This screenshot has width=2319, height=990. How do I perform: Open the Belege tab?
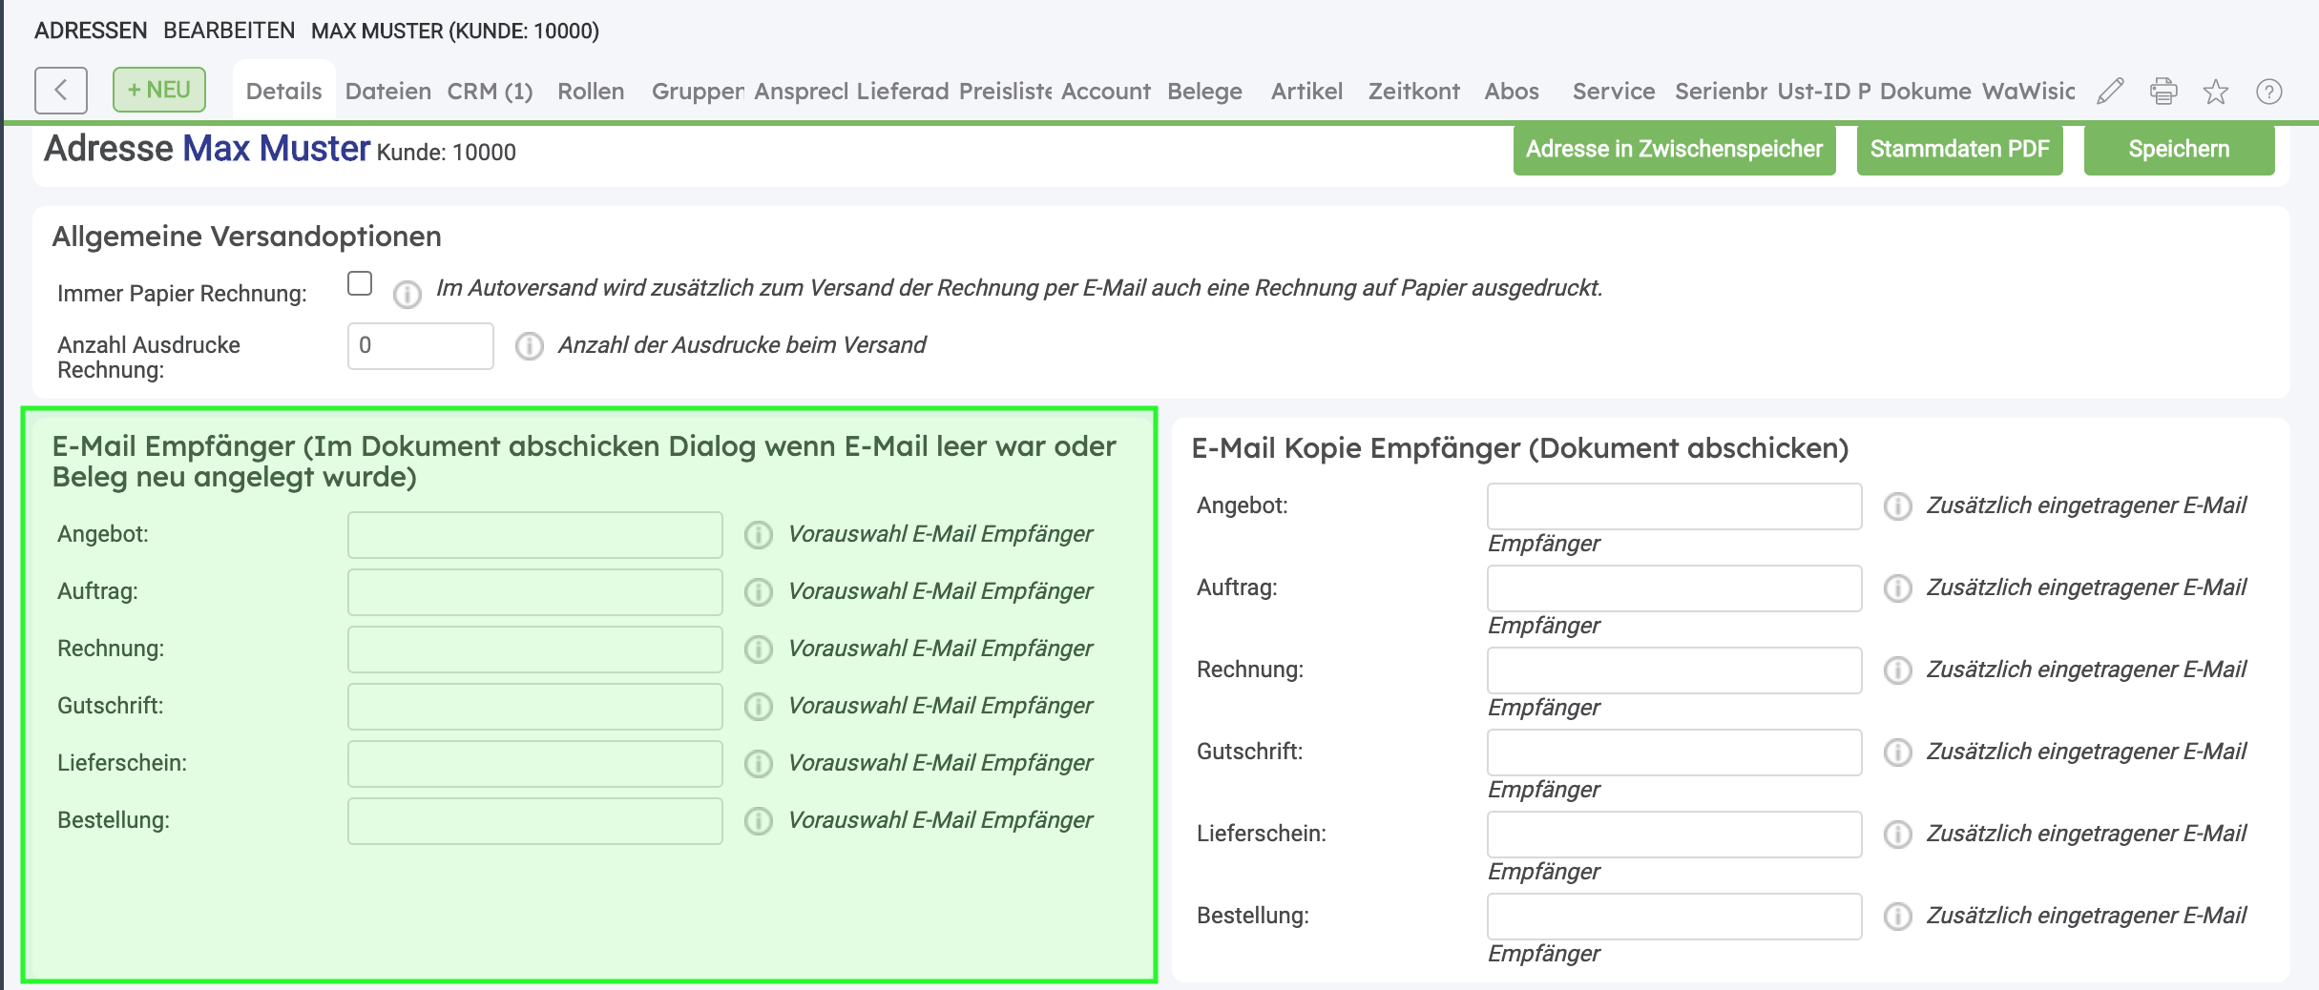point(1204,92)
